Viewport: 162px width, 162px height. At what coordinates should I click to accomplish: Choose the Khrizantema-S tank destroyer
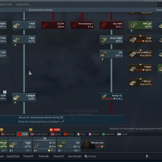tap(82, 25)
